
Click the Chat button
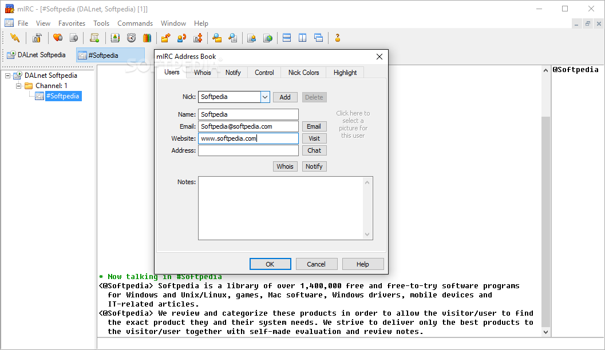[314, 150]
